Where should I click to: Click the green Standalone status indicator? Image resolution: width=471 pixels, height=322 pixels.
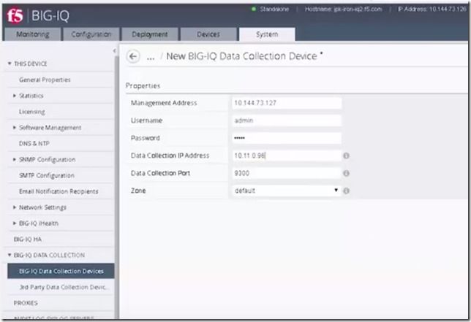(x=254, y=9)
